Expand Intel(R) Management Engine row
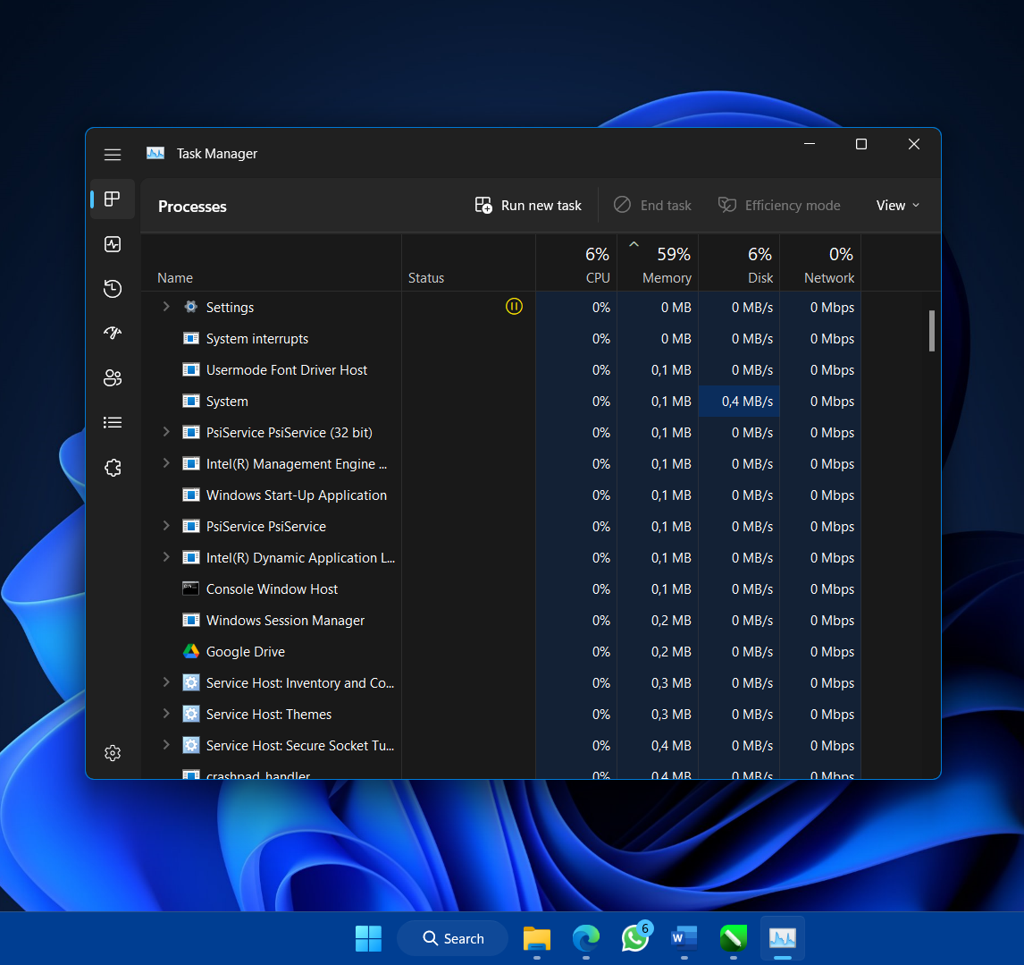This screenshot has width=1024, height=965. (x=166, y=463)
